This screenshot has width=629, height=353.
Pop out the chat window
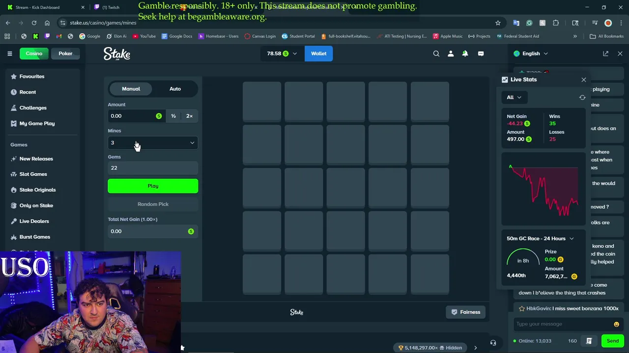[x=606, y=53]
